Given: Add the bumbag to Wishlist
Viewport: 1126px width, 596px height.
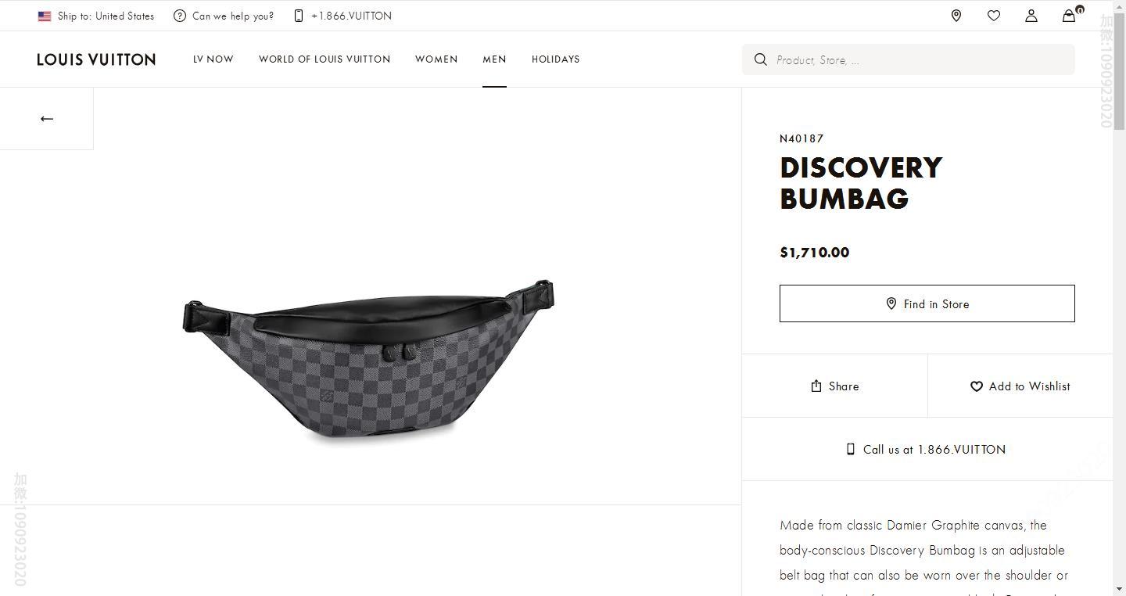Looking at the screenshot, I should pos(1020,386).
